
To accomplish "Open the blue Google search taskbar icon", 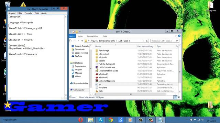I will [121, 120].
